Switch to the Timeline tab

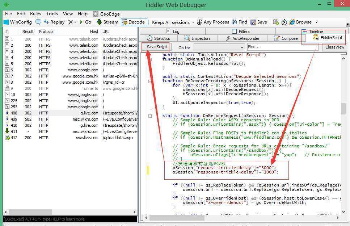coord(312,32)
